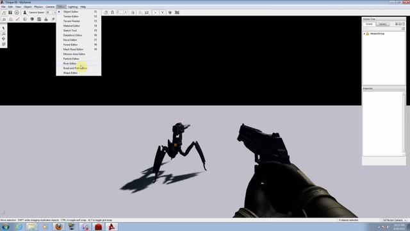Select the Decal Editor stamp icon
Image resolution: width=410 pixels, height=231 pixels.
(46, 19)
